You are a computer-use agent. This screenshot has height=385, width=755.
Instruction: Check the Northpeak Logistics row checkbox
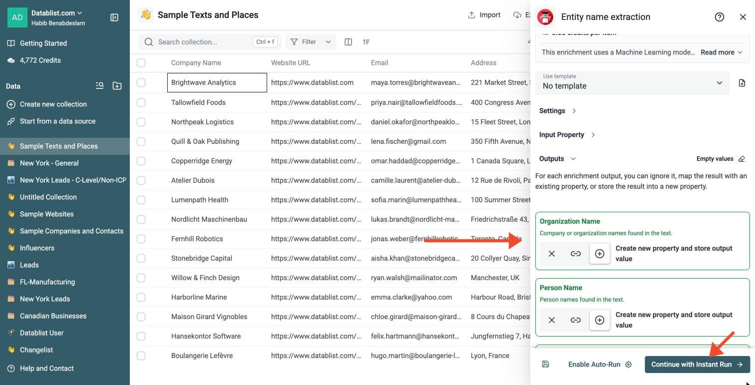click(x=141, y=122)
